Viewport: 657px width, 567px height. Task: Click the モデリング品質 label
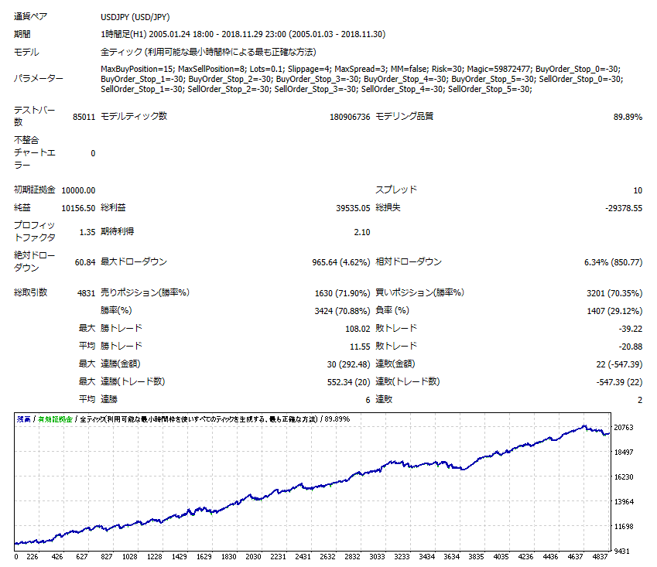pos(405,116)
